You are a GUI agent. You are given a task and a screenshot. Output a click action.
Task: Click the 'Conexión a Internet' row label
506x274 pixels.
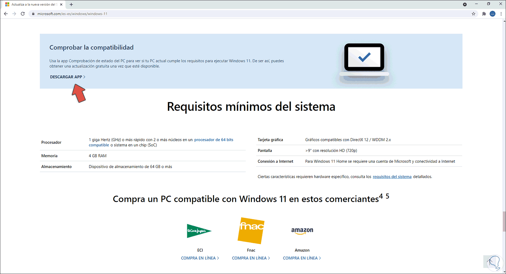[x=275, y=161]
